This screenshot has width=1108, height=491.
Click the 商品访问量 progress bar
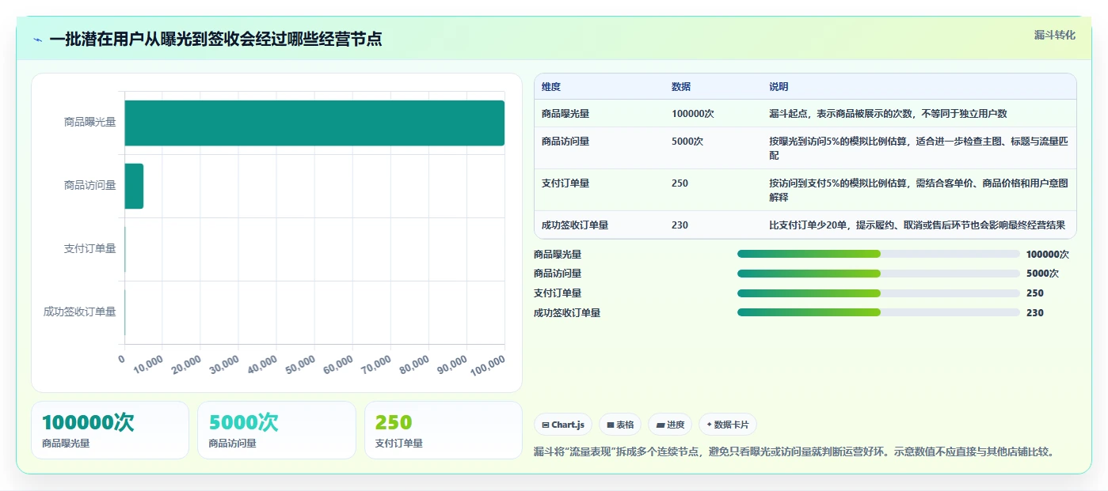coord(878,274)
